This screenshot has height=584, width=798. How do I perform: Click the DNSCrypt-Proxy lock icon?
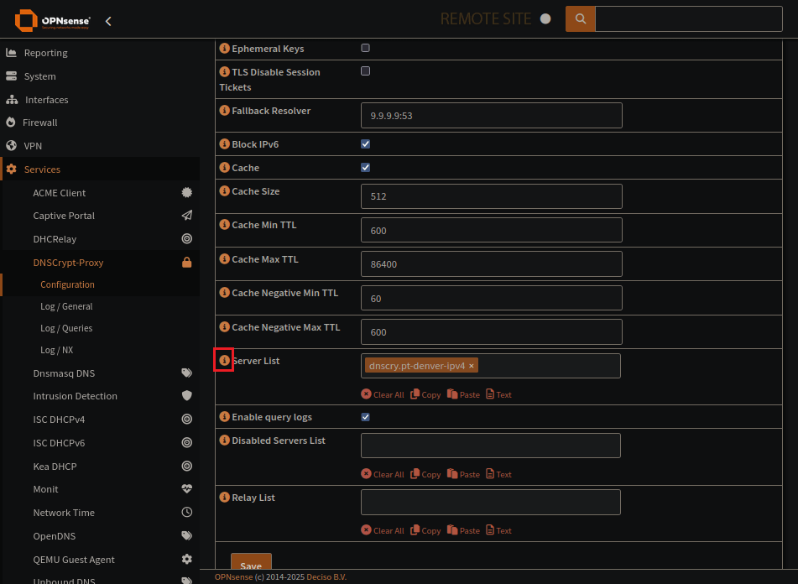[x=187, y=263]
